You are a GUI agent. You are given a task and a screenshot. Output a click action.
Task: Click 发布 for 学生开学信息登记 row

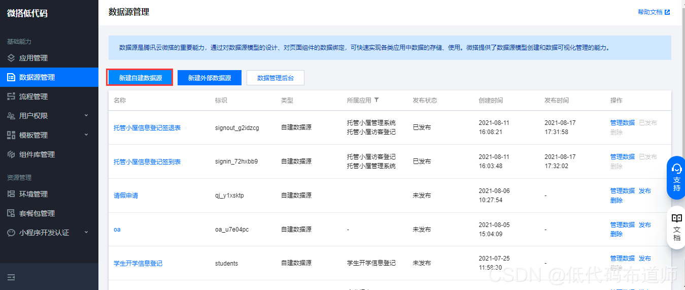(x=645, y=259)
